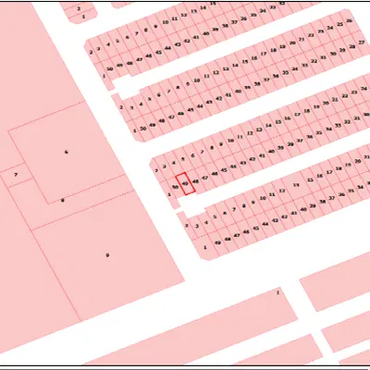Click parcel 2 in top-left corner block
The image size is (370, 370).
79,8
